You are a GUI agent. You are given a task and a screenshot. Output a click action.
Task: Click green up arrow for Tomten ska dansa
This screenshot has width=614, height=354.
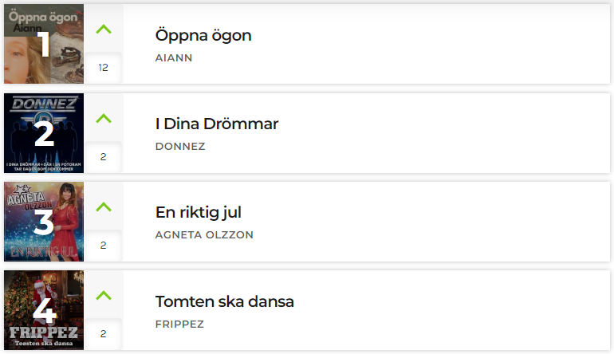[x=104, y=295]
